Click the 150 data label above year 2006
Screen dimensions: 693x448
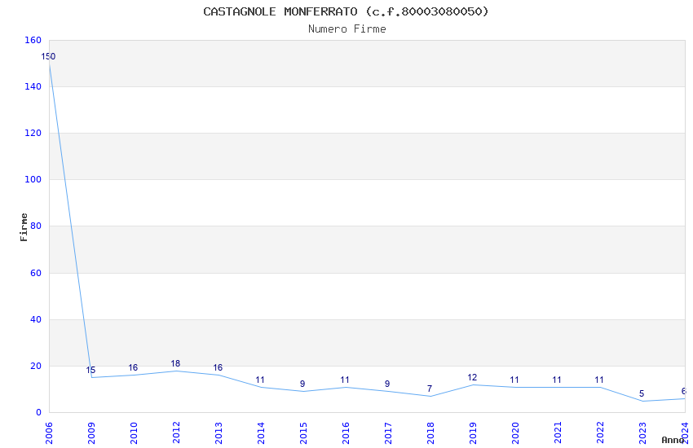(48, 56)
